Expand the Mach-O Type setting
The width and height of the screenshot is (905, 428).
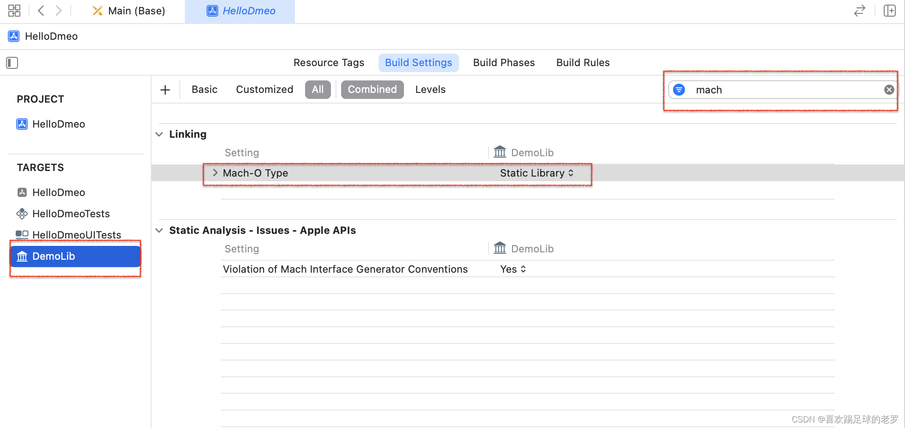215,173
